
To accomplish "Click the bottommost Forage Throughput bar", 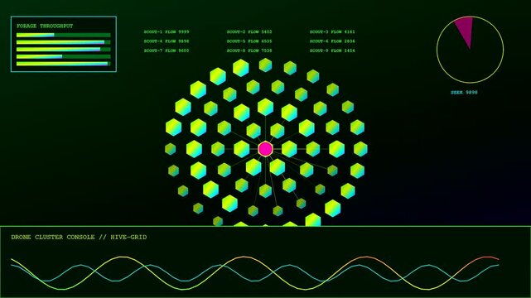I will coord(63,64).
